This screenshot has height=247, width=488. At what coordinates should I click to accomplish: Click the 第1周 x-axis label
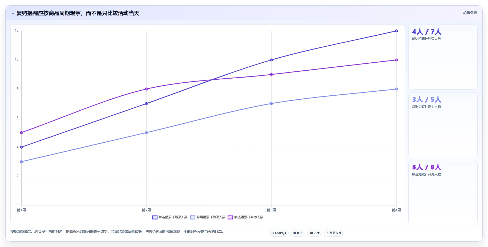coord(21,210)
